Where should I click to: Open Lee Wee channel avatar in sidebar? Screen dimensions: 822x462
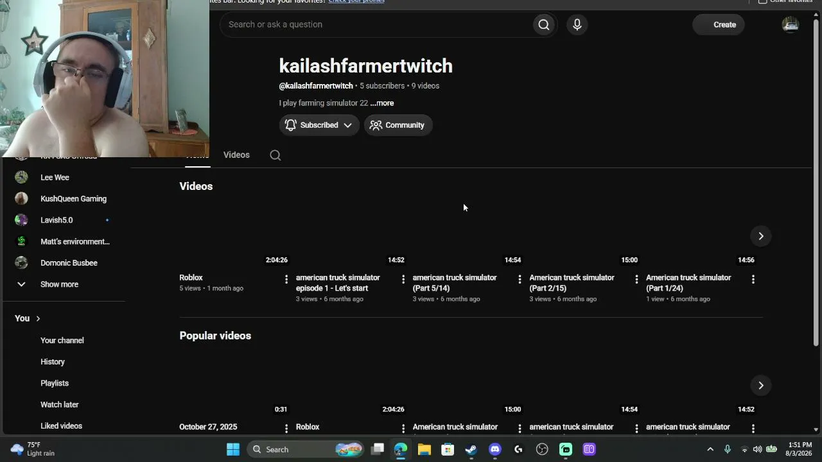point(21,177)
